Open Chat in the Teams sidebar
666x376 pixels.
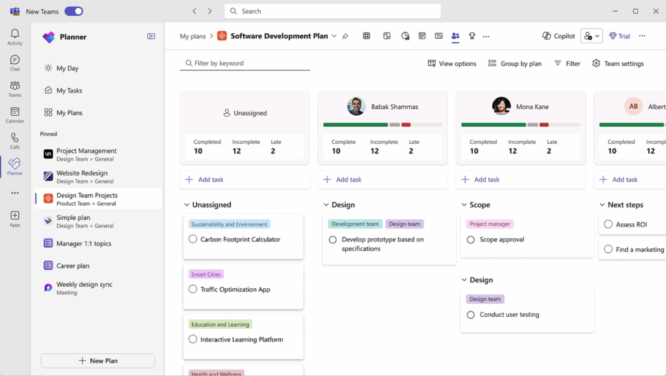point(15,63)
